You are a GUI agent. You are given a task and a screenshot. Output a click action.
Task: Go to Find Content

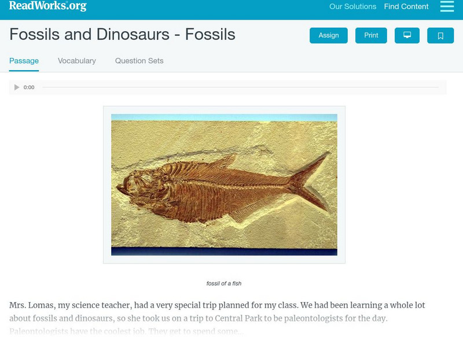coord(406,7)
